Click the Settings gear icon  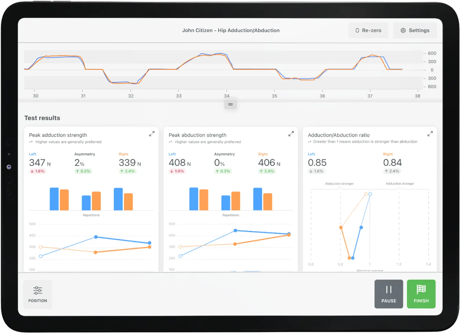tap(403, 30)
